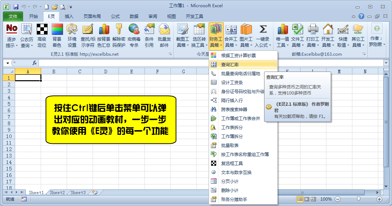The image size is (392, 206).
Task: Click the Save icon in quick access toolbar
Action: [16, 7]
